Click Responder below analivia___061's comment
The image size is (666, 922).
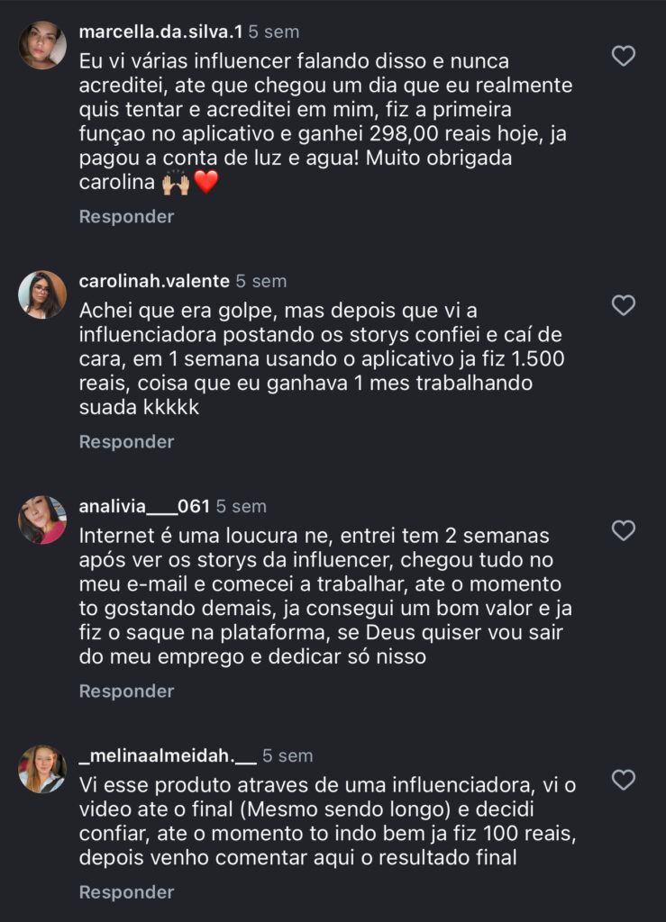tap(126, 691)
